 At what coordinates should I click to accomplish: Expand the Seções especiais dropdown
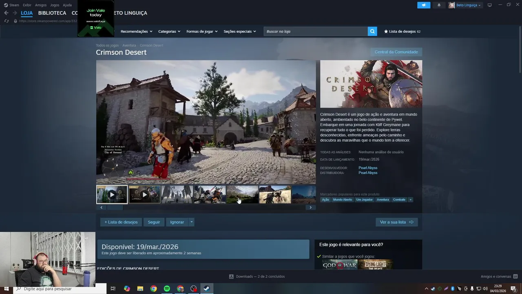click(x=240, y=31)
